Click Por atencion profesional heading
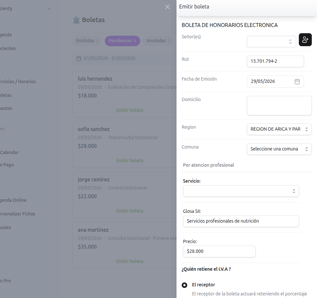 point(208,165)
